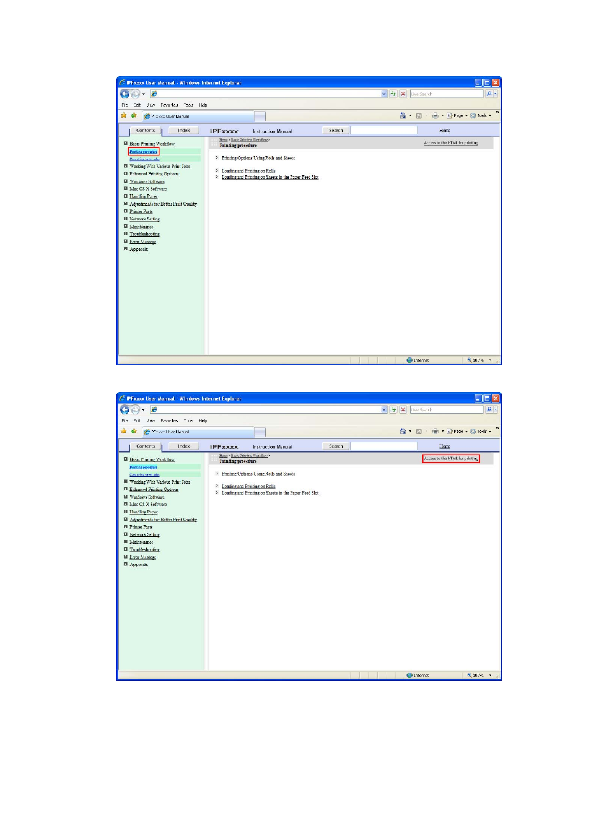Click Feeds icon in first window's command bar

tap(419, 116)
